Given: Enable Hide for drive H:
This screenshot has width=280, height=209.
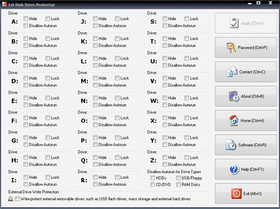Looking at the screenshot, I should [26, 157].
